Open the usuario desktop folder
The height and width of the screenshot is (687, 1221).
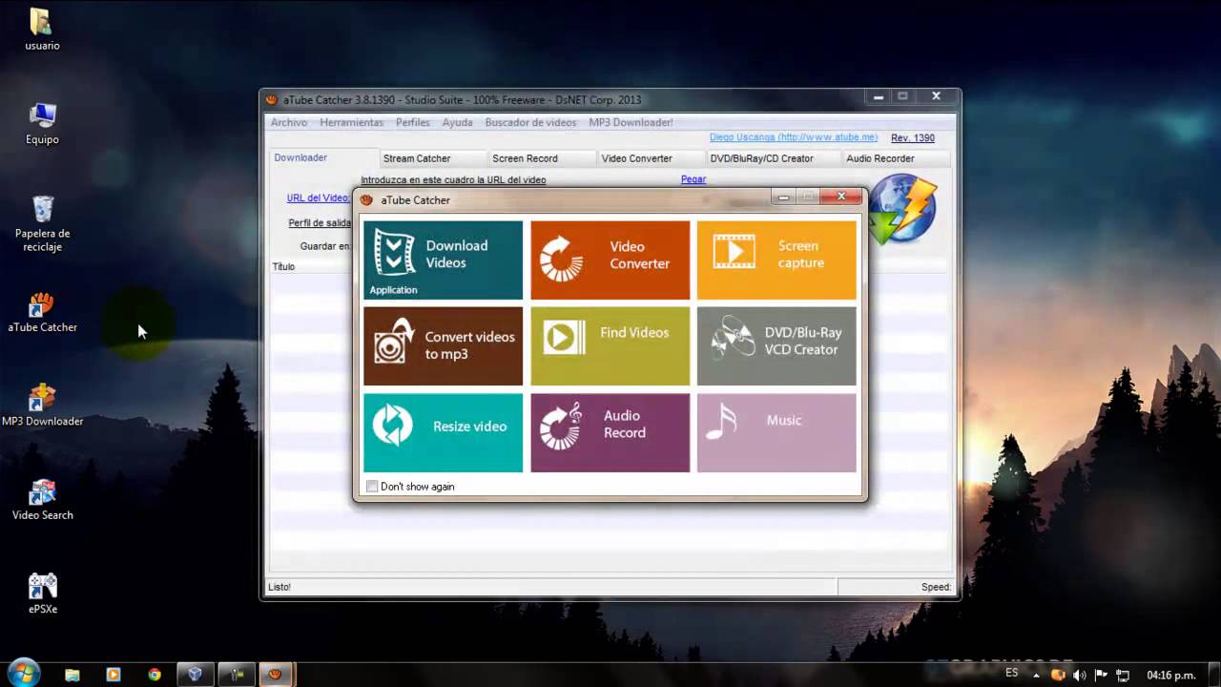click(x=42, y=30)
